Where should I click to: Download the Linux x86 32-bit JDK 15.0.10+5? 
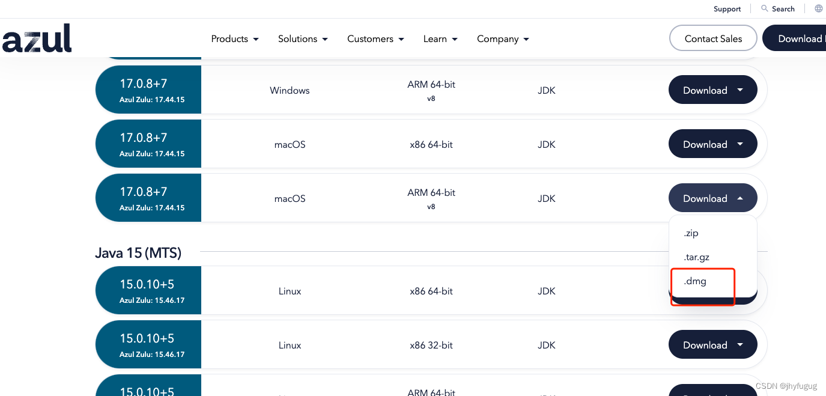coord(712,344)
